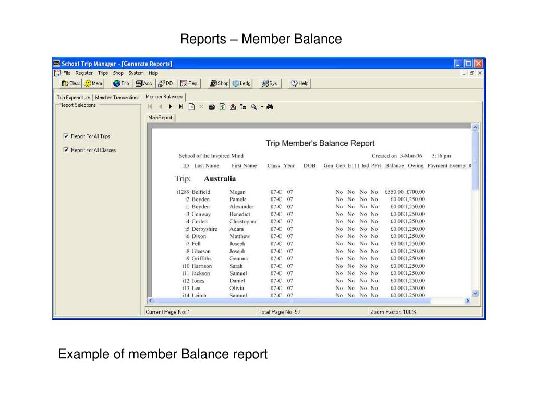Click the magnifier zoom icon
Viewport: 534px width, 400px height.
click(x=254, y=107)
